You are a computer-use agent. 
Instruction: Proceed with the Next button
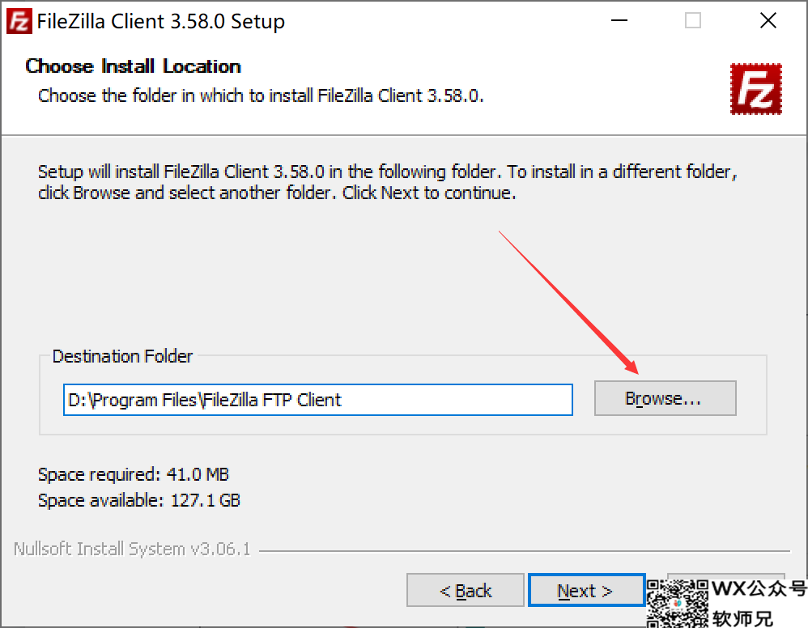click(x=585, y=592)
